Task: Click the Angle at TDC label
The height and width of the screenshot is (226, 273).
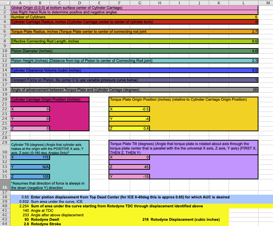Action: 42,210
